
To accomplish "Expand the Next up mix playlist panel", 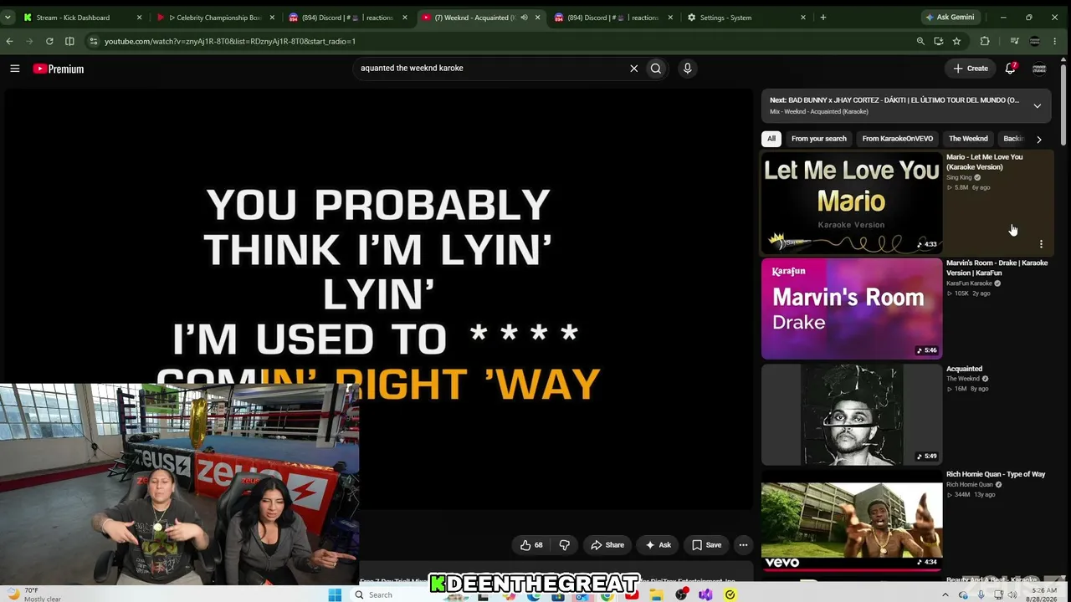I will (1038, 106).
